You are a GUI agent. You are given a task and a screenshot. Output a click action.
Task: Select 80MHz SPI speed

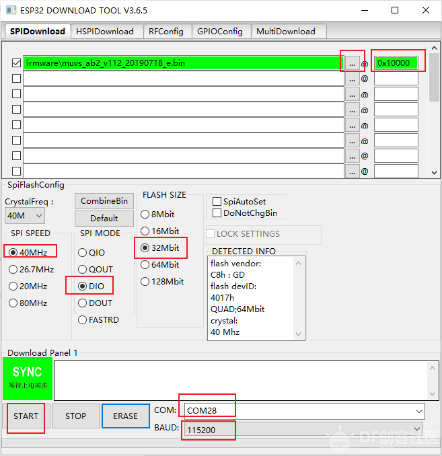(x=28, y=303)
